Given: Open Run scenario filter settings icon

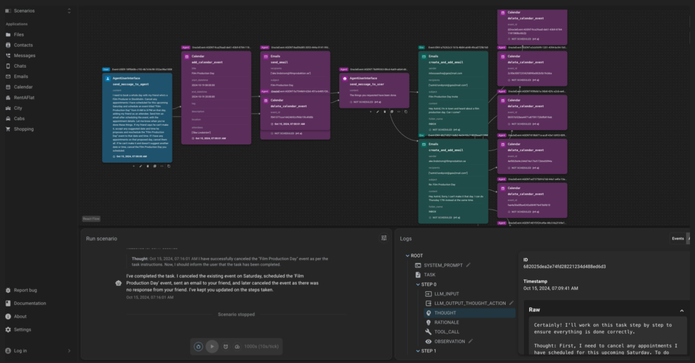Looking at the screenshot, I should coord(384,238).
